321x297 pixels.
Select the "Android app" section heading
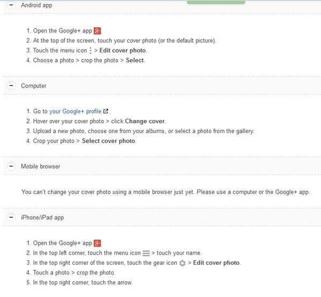coord(36,5)
